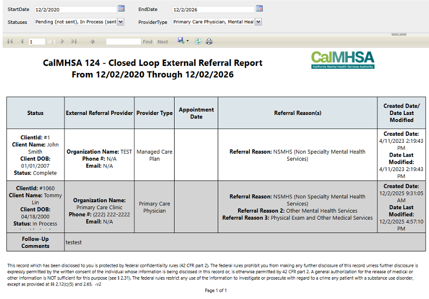Click the Next search result link
The image size is (429, 299).
coord(163,42)
